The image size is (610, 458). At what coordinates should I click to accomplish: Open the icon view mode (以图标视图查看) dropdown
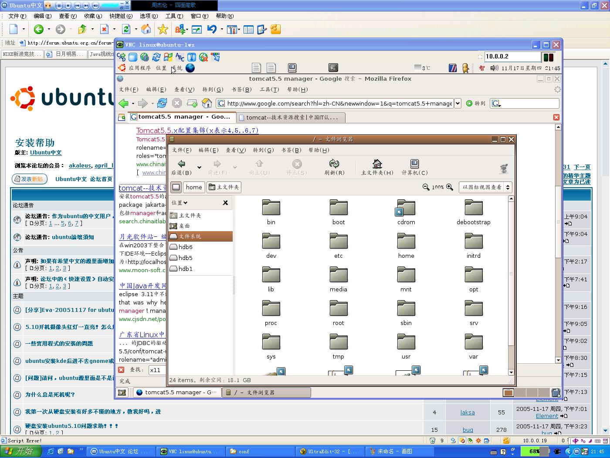485,187
